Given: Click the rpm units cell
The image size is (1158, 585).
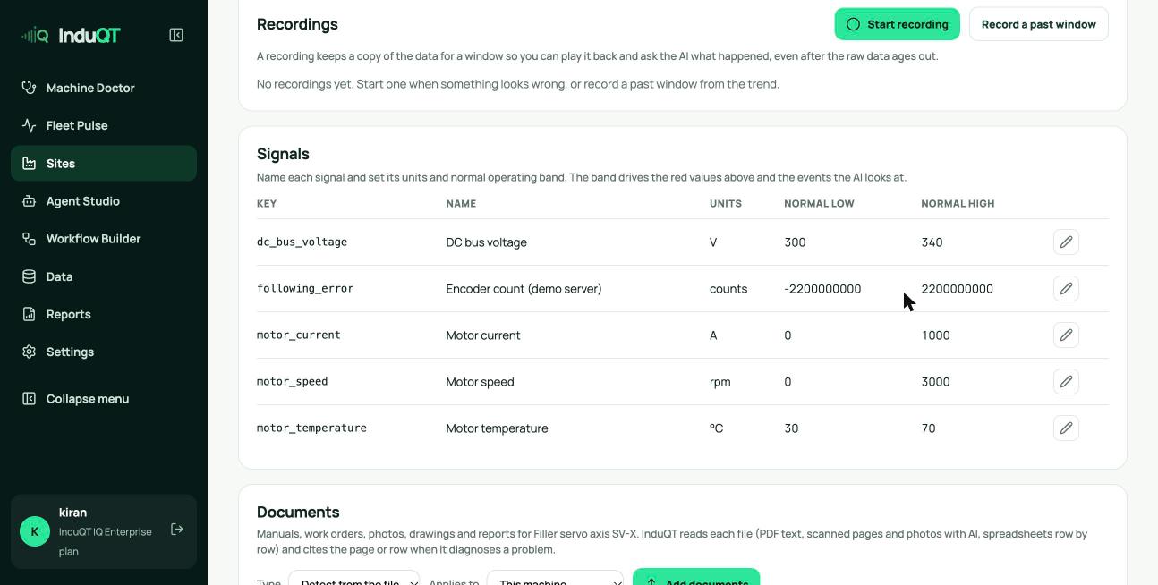Looking at the screenshot, I should click(720, 382).
